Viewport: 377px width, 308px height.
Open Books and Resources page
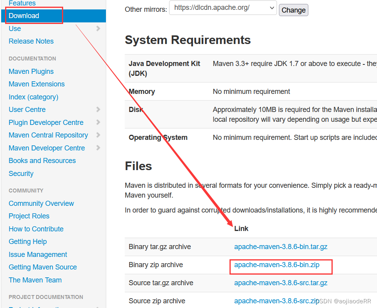click(42, 161)
